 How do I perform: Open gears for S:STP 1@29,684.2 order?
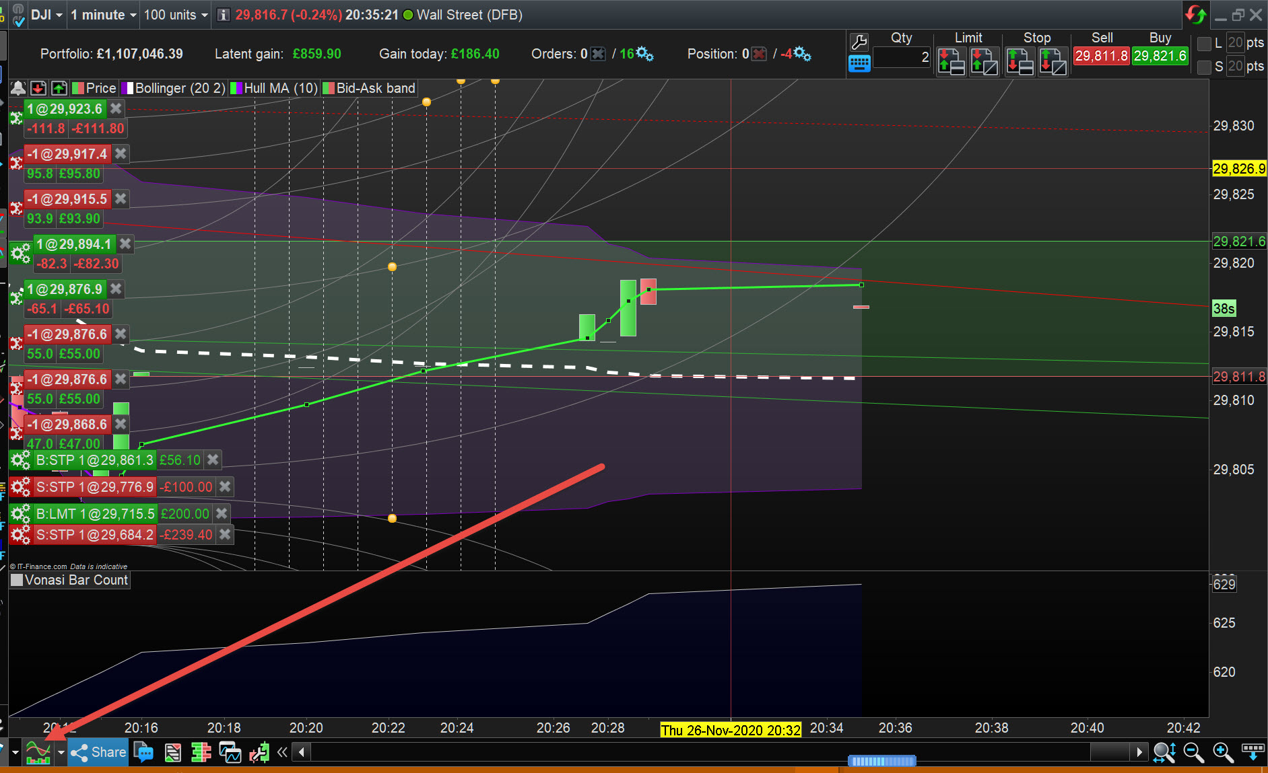click(21, 535)
